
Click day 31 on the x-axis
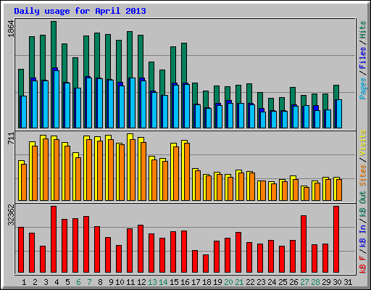tap(348, 282)
